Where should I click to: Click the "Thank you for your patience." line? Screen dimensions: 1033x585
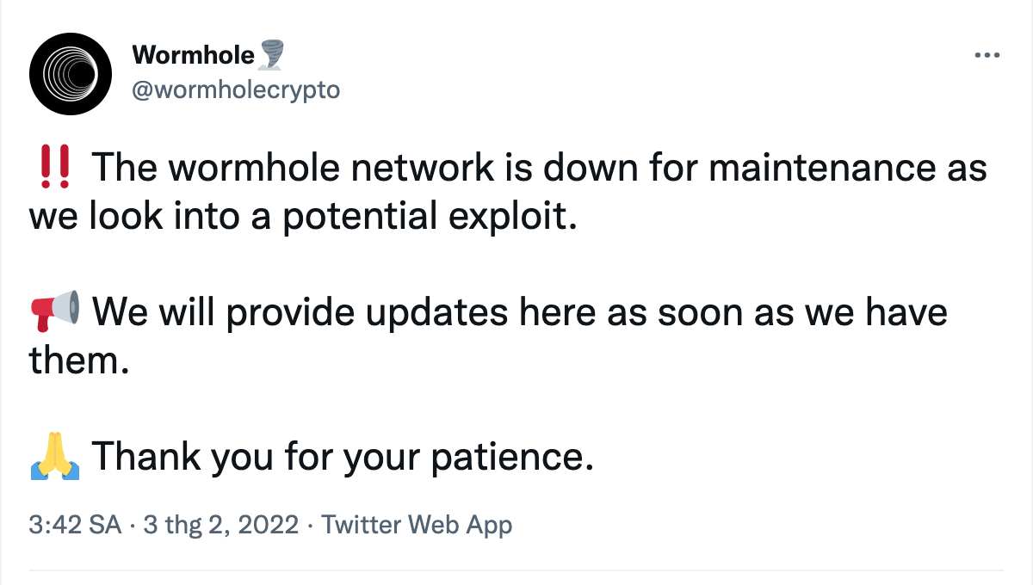343,456
